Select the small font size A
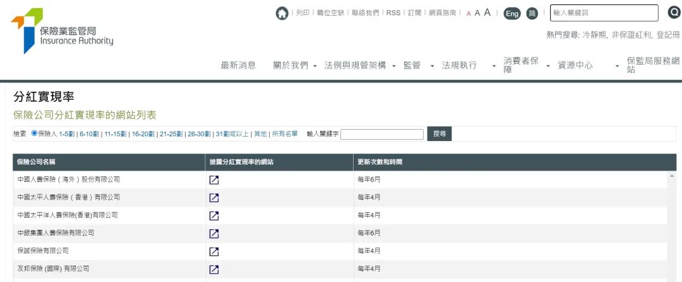 pos(469,13)
